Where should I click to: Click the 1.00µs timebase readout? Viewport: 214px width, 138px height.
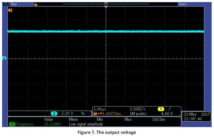100,109
